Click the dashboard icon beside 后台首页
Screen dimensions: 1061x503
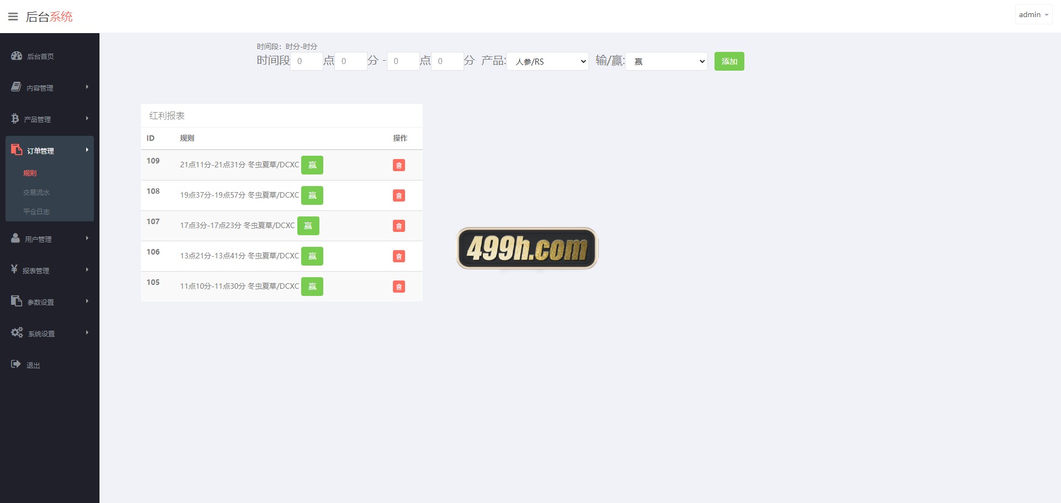[x=17, y=56]
